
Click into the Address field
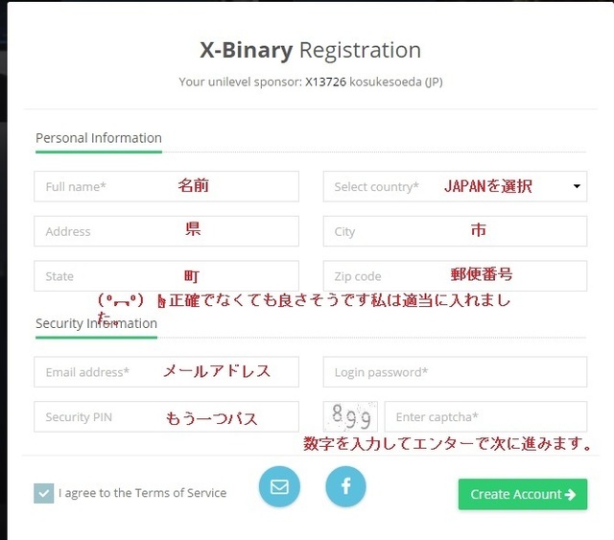coord(166,231)
